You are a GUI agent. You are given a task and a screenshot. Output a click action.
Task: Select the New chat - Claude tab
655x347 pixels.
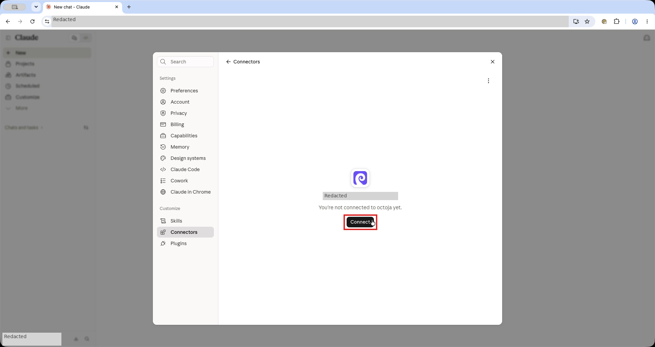pyautogui.click(x=83, y=7)
